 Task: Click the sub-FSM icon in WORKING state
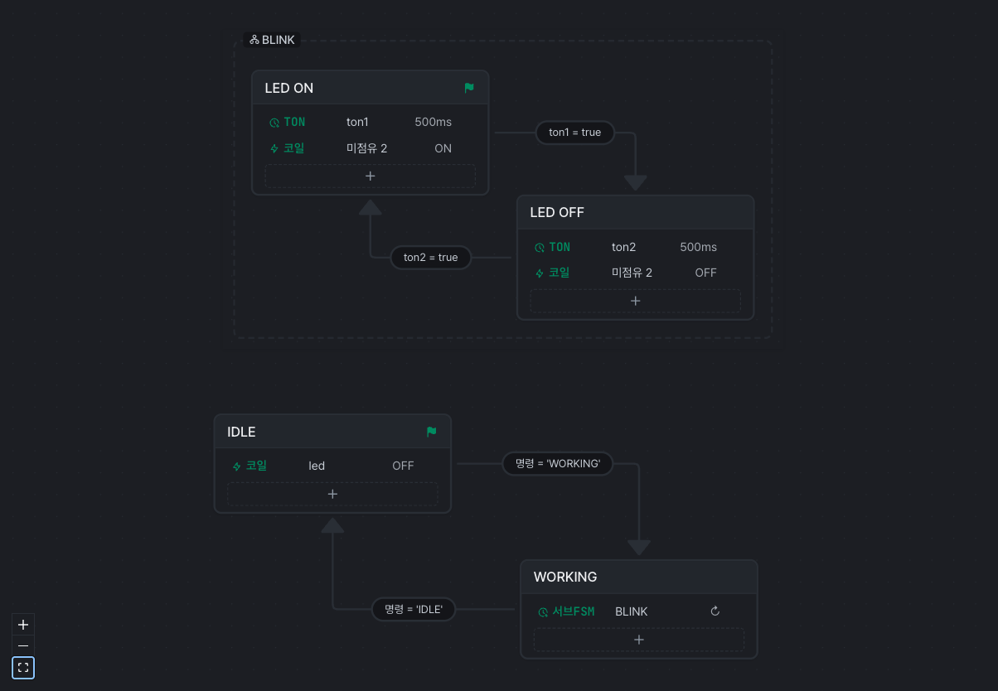pos(543,612)
